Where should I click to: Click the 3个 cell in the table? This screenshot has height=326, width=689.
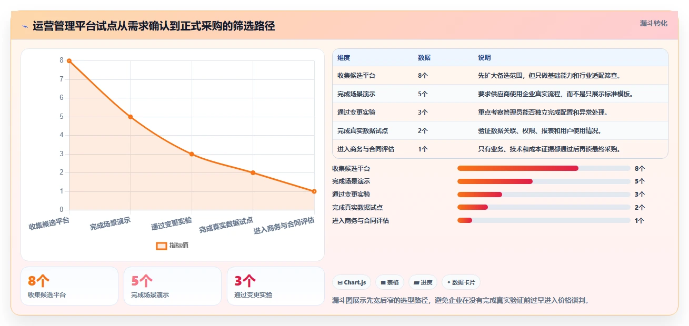pyautogui.click(x=423, y=113)
